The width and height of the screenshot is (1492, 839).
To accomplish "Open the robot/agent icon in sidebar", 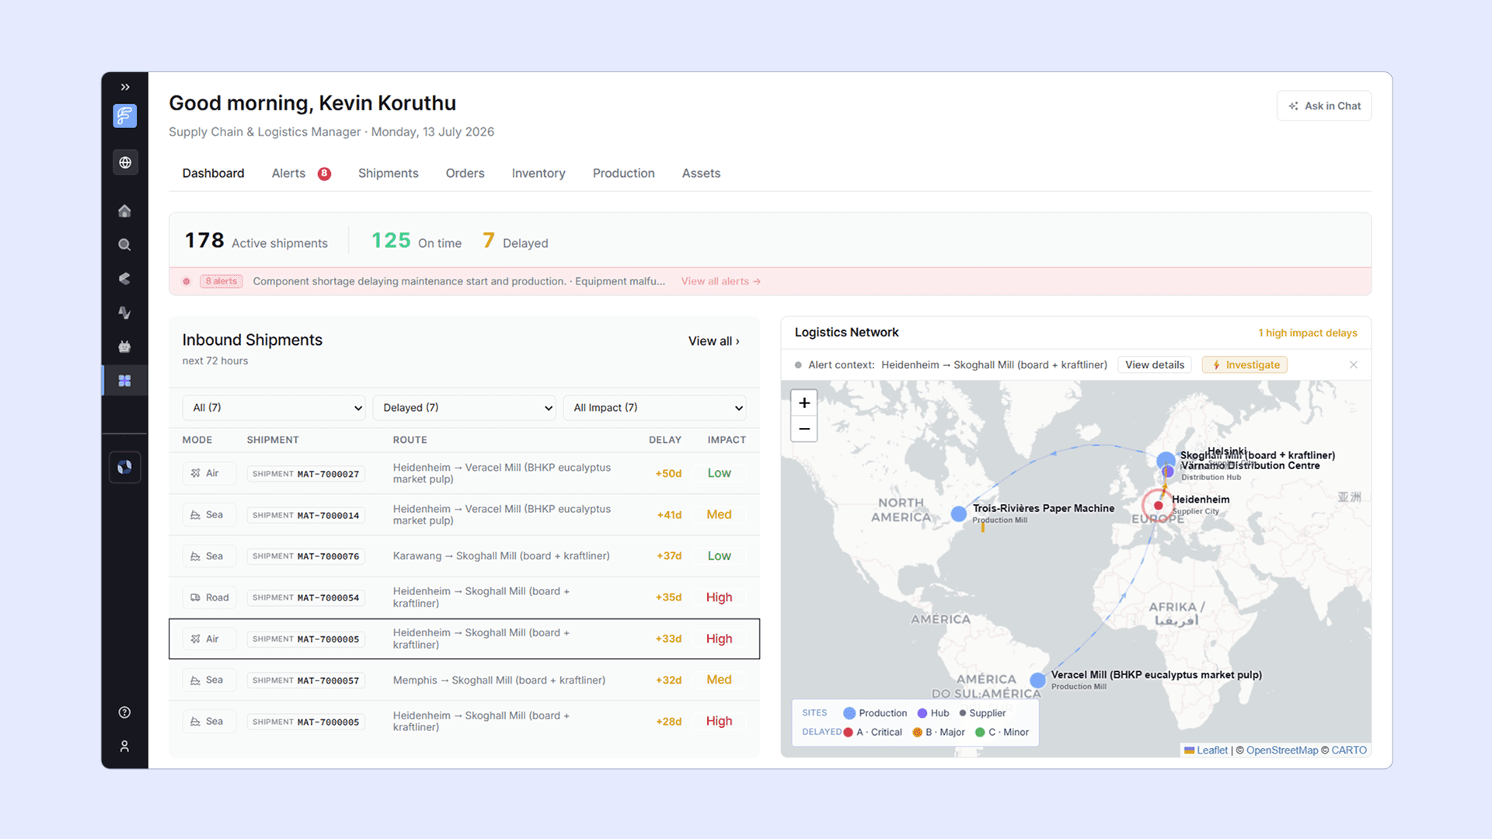I will (x=124, y=346).
